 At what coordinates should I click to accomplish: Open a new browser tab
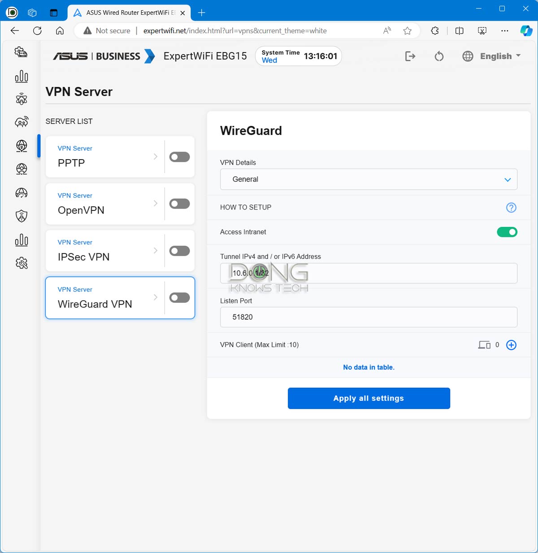(202, 13)
